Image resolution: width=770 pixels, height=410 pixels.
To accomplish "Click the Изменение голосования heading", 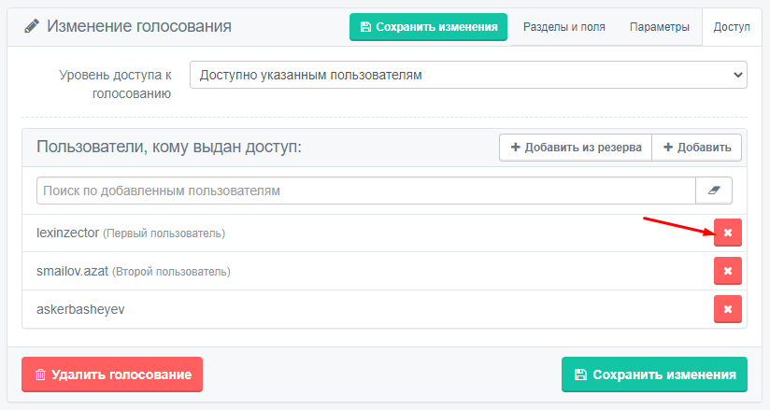I will [x=139, y=26].
